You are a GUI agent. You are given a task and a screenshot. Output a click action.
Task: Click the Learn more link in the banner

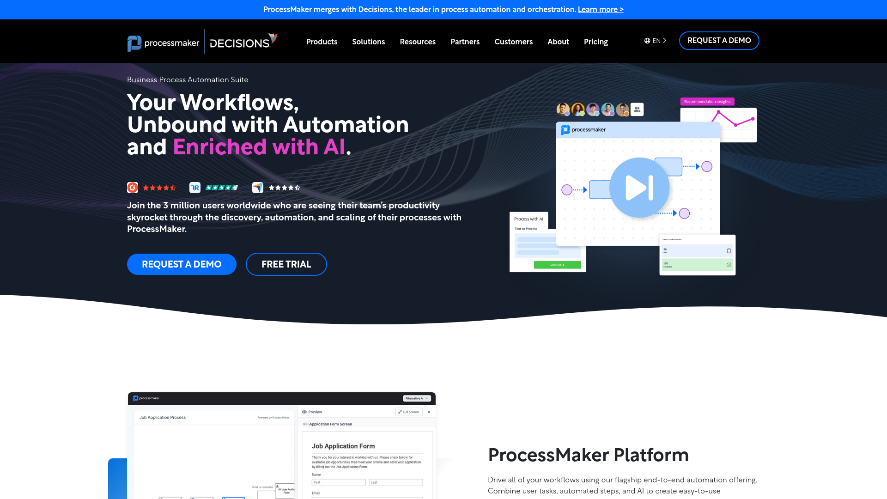(601, 9)
